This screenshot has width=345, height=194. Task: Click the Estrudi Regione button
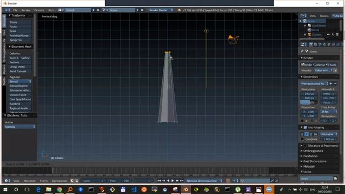pos(20,86)
